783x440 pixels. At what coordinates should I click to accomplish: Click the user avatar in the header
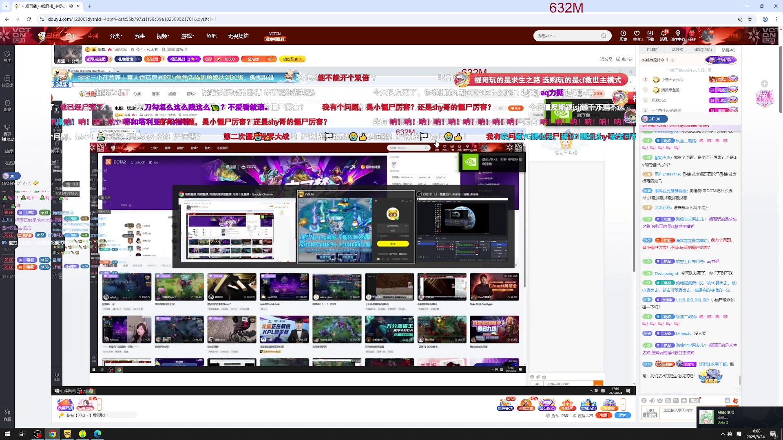pyautogui.click(x=708, y=36)
